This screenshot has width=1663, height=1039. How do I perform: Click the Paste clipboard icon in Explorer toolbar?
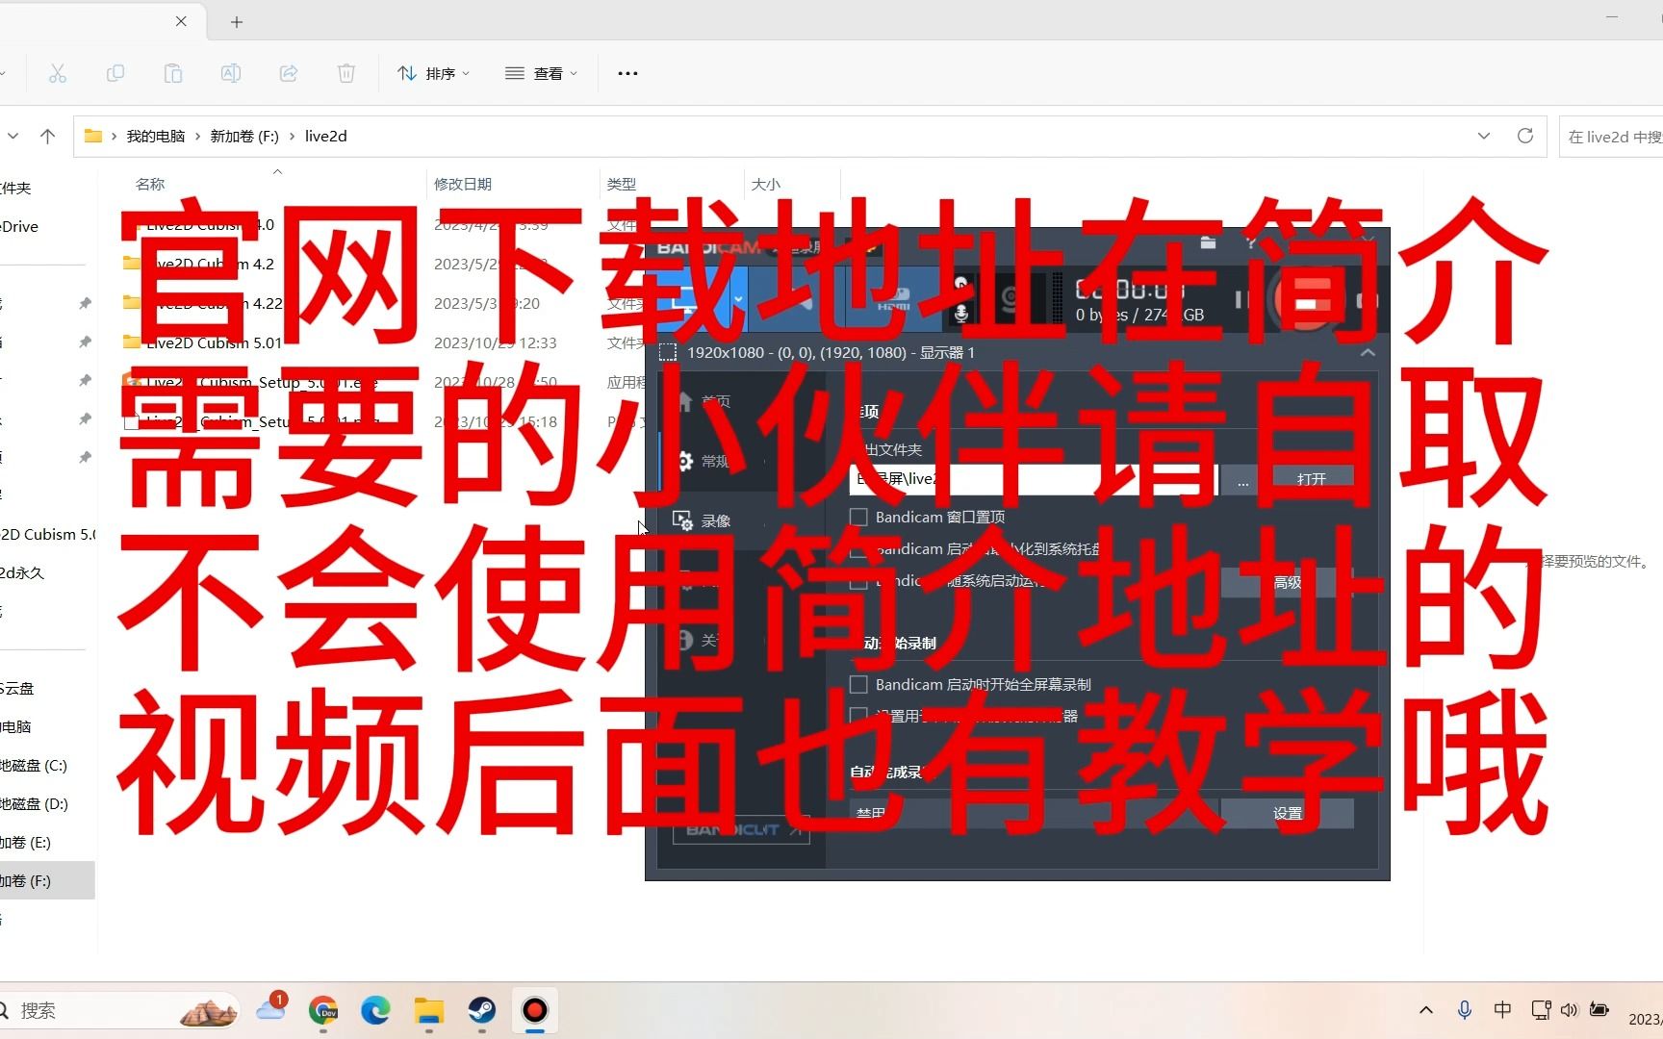pos(173,73)
